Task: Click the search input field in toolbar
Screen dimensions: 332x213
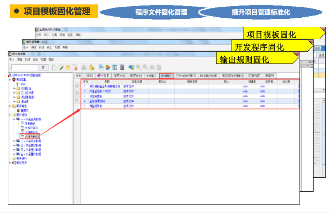Action: coord(24,67)
